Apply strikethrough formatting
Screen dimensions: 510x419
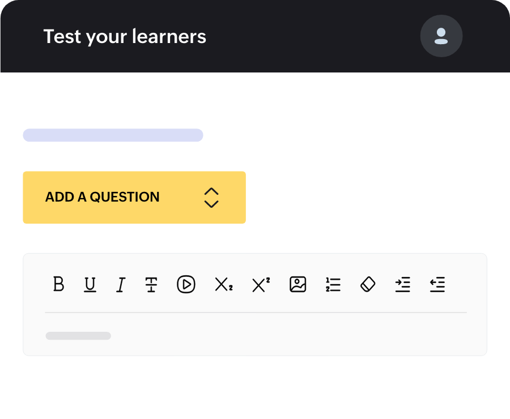[151, 285]
